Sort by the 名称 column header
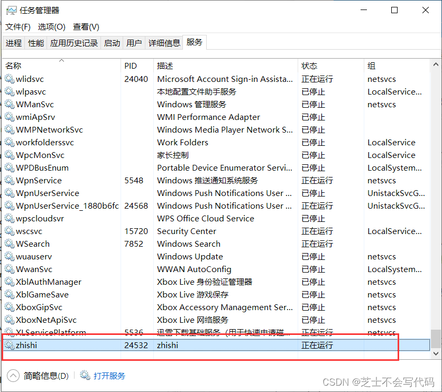 [61, 66]
